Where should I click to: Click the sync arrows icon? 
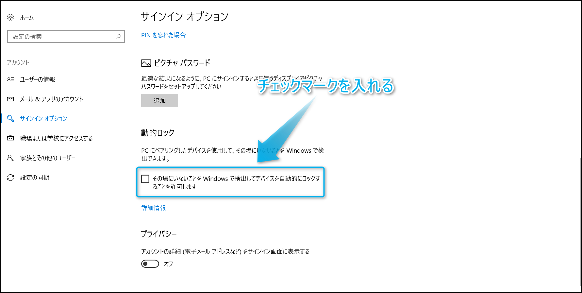[x=10, y=178]
